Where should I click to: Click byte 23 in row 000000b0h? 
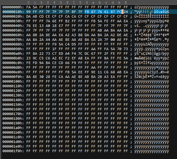click(28, 58)
